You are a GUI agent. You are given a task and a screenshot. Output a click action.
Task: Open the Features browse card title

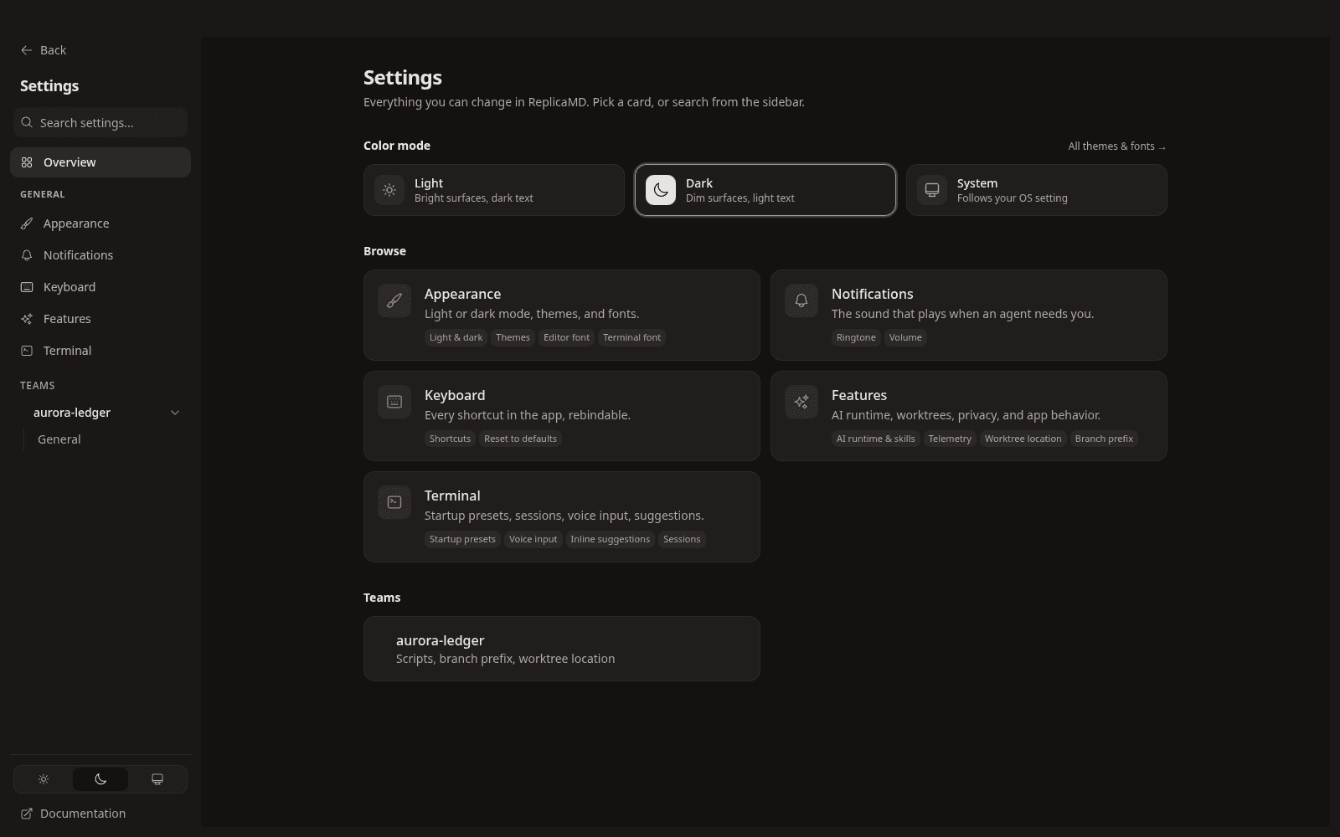click(x=859, y=395)
